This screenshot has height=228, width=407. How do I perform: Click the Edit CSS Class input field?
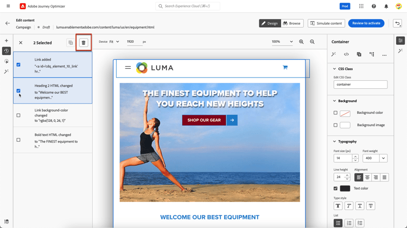click(360, 84)
